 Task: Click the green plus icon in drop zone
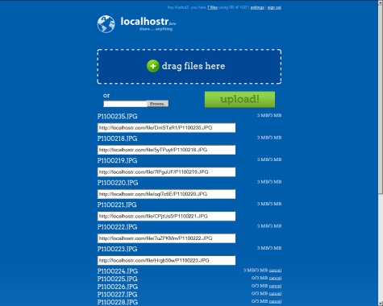coord(153,66)
